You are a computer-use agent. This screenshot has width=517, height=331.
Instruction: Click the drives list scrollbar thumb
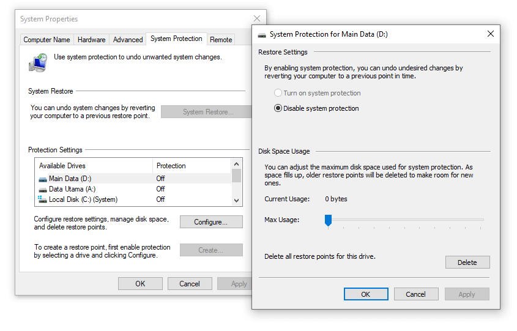236,176
